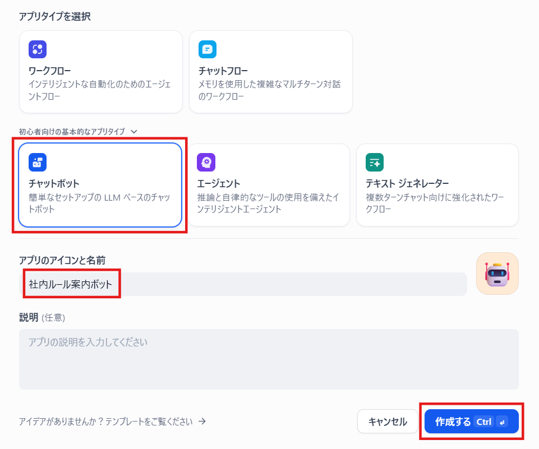Collapse the 初心者向けの基本的なアプリタイプ chevron
Viewport: 539px width, 449px height.
coord(134,132)
